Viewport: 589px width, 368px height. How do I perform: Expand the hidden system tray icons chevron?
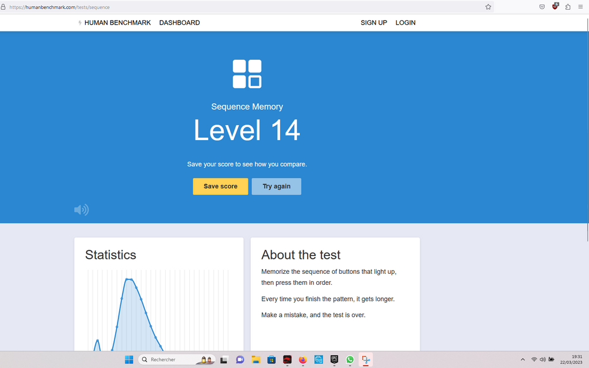pos(522,359)
